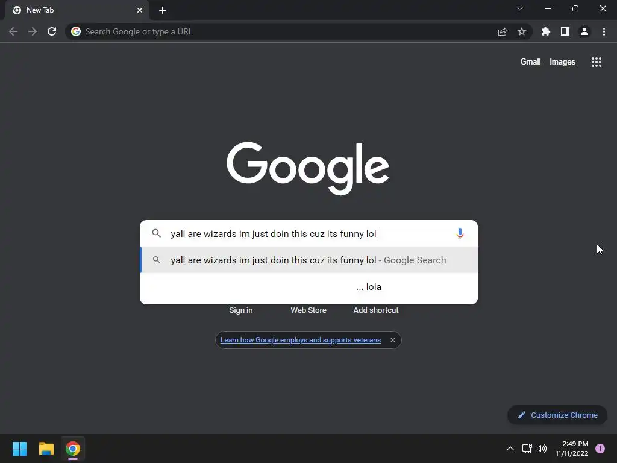Open the Chrome three-dot menu
Screen dimensions: 617x463
tap(604, 31)
